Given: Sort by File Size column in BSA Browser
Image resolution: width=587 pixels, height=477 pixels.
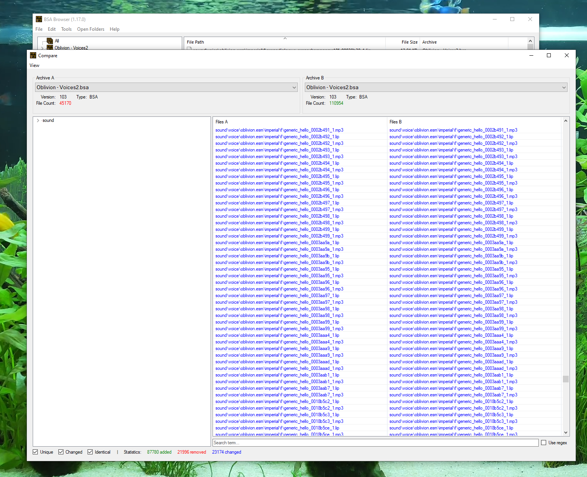Looking at the screenshot, I should click(402, 42).
